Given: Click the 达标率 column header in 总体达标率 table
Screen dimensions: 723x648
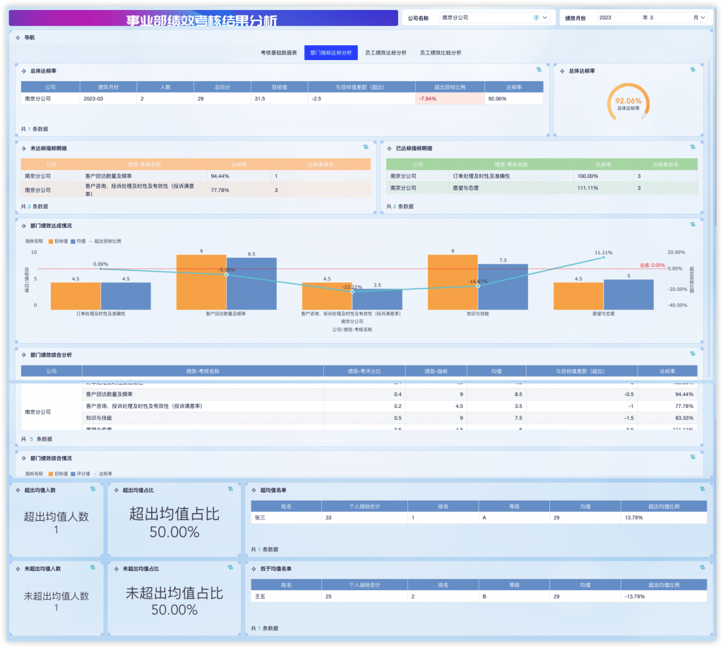Looking at the screenshot, I should pyautogui.click(x=513, y=87).
